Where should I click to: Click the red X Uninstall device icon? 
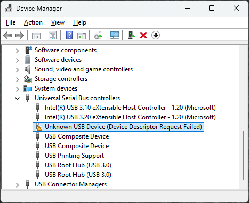coord(143,35)
